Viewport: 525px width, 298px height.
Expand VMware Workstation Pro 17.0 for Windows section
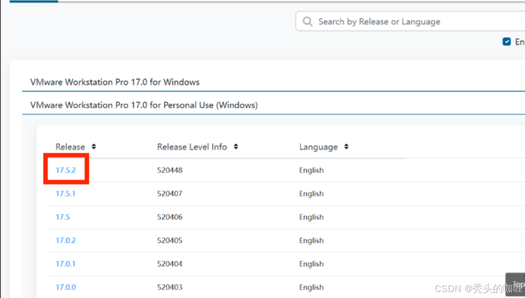tap(115, 82)
